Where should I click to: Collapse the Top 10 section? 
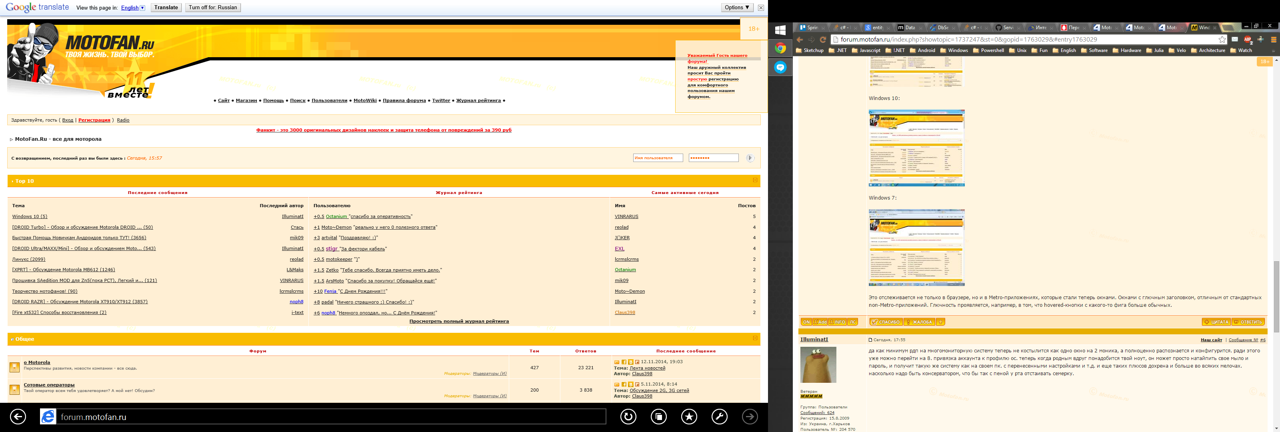(x=755, y=180)
